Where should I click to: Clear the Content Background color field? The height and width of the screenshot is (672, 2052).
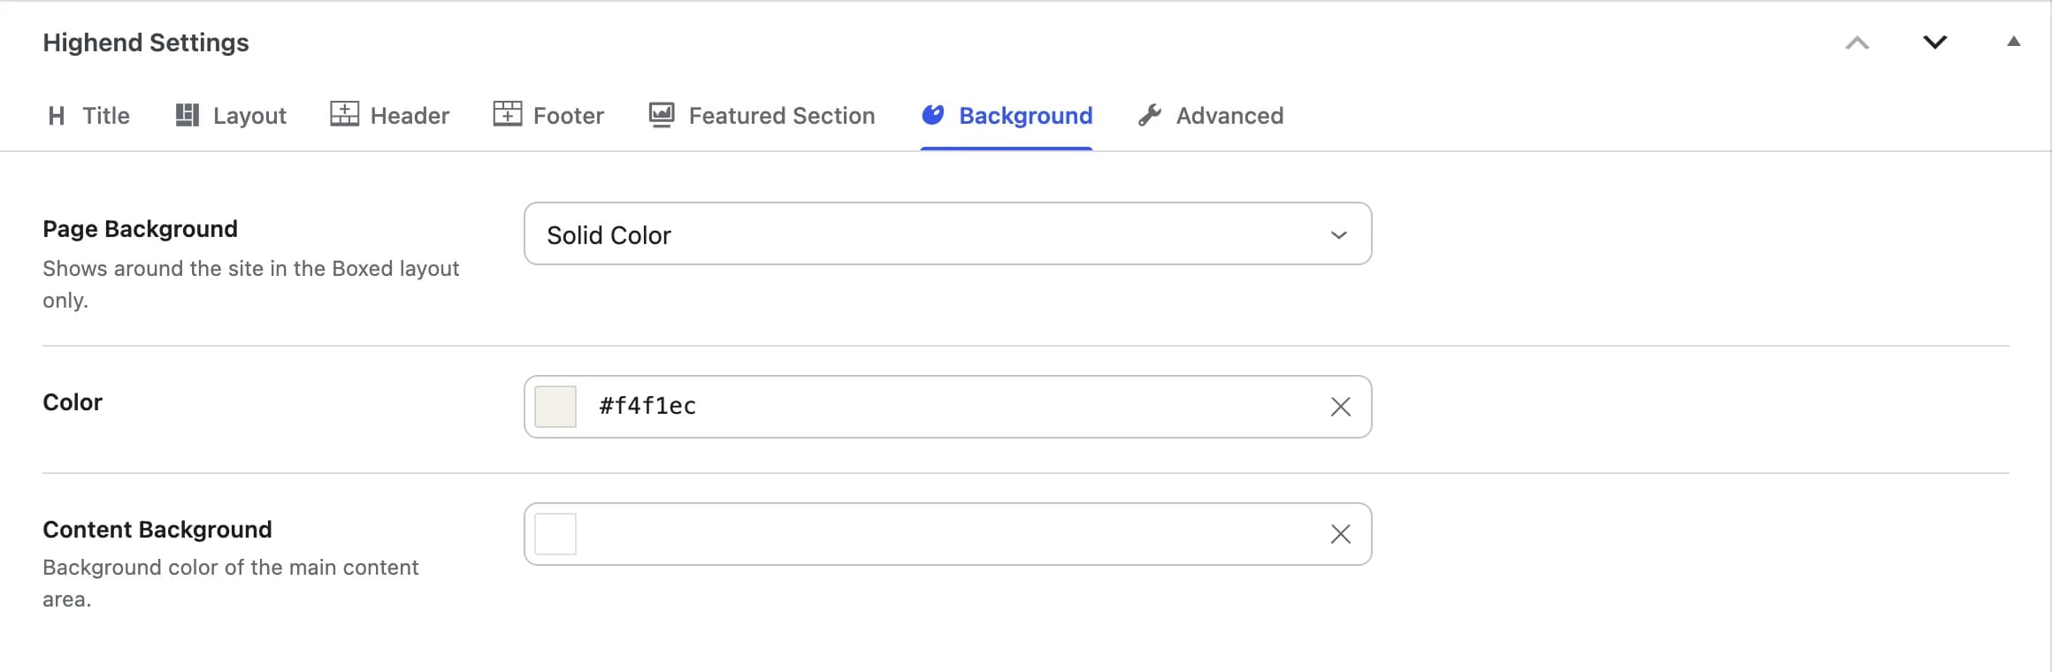[1341, 534]
